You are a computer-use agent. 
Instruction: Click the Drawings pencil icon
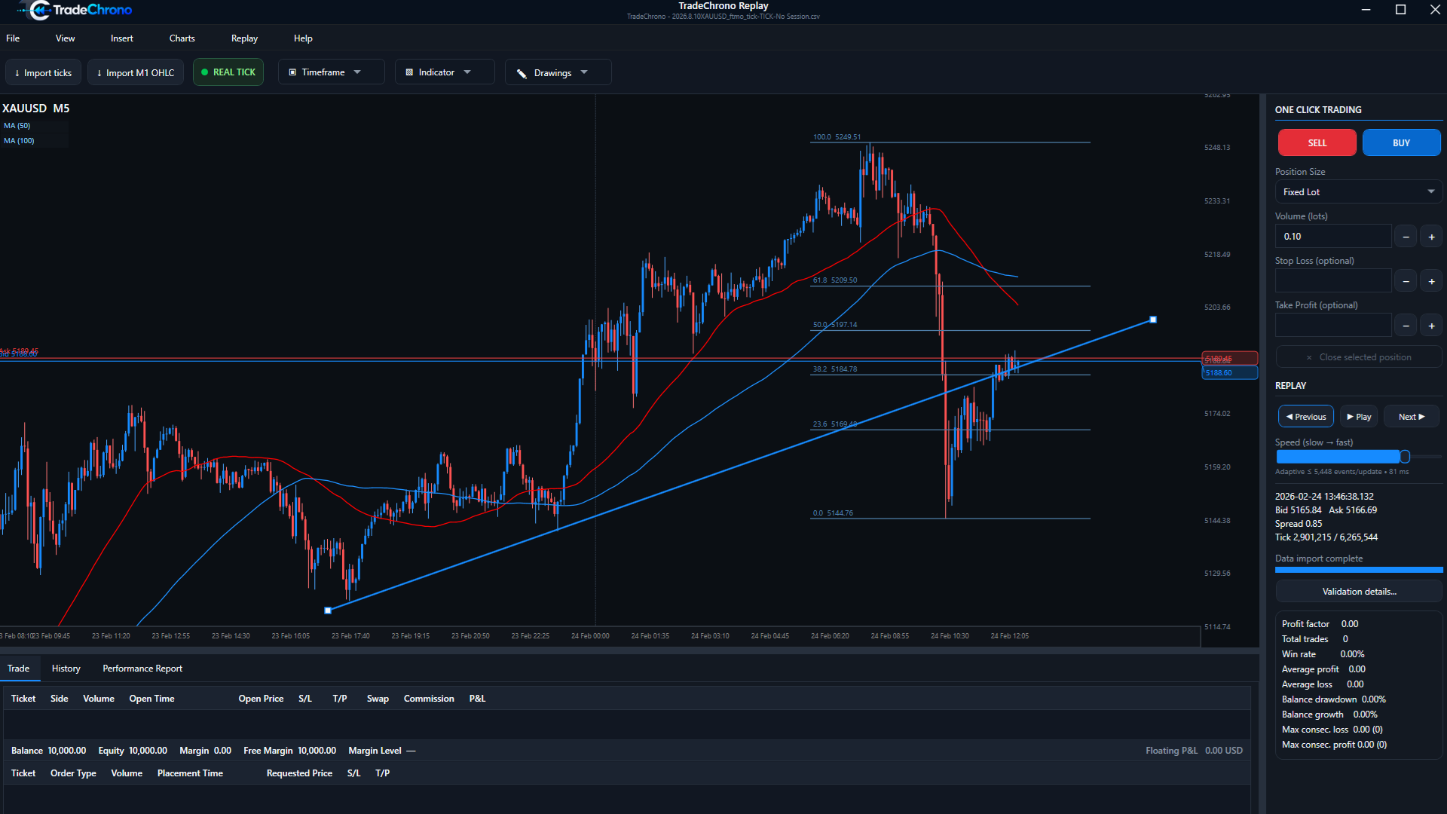[522, 73]
